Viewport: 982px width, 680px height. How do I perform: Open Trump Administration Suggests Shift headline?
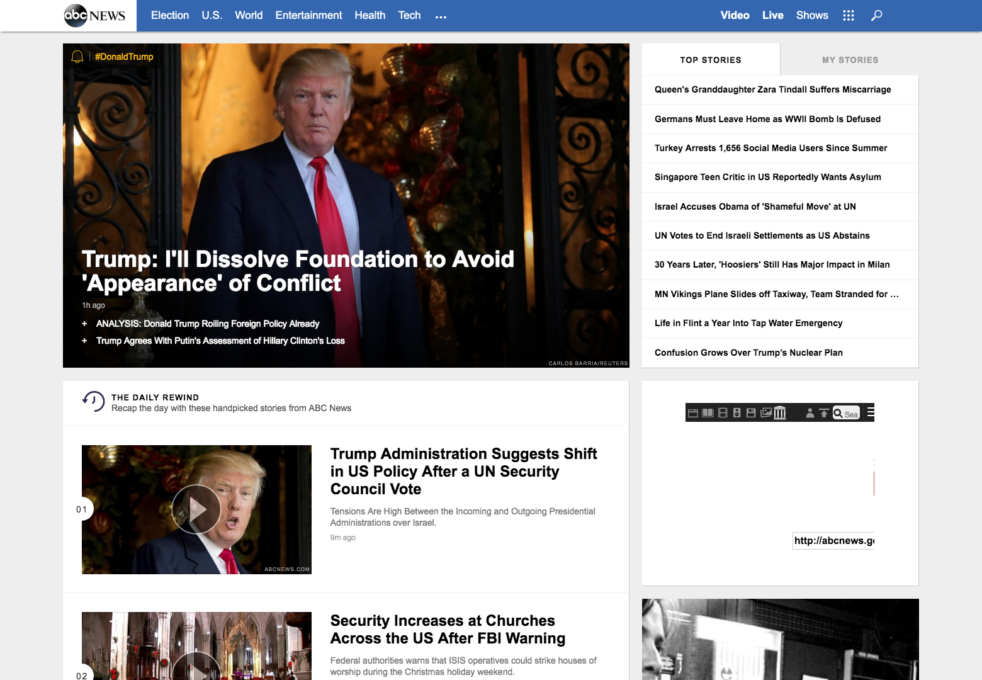(x=464, y=472)
